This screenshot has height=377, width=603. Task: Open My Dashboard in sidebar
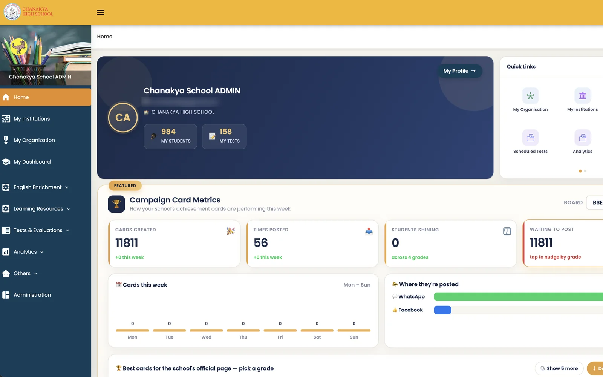(x=46, y=162)
